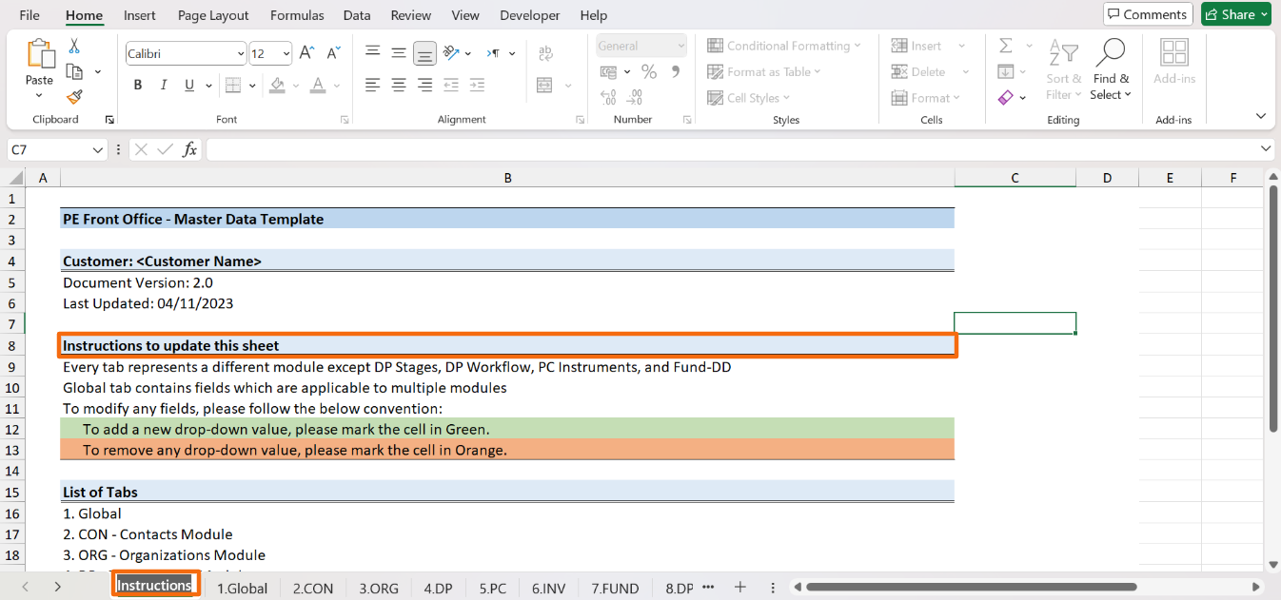Viewport: 1281px width, 600px height.
Task: Click the Fill Color paint bucket
Action: pyautogui.click(x=277, y=85)
